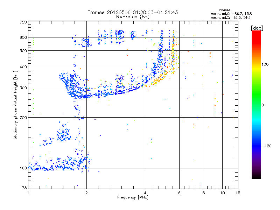This screenshot has height=210, width=280.
Task: Click the x-axis tick label '8'
Action: 204,193
